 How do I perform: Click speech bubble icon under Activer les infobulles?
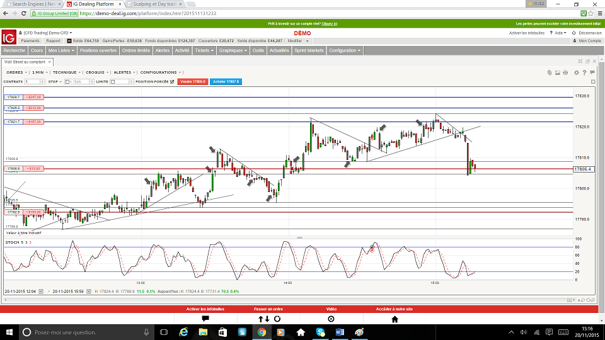point(205,319)
